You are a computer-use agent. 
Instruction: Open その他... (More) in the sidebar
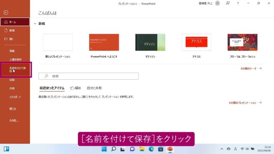coord(14,120)
